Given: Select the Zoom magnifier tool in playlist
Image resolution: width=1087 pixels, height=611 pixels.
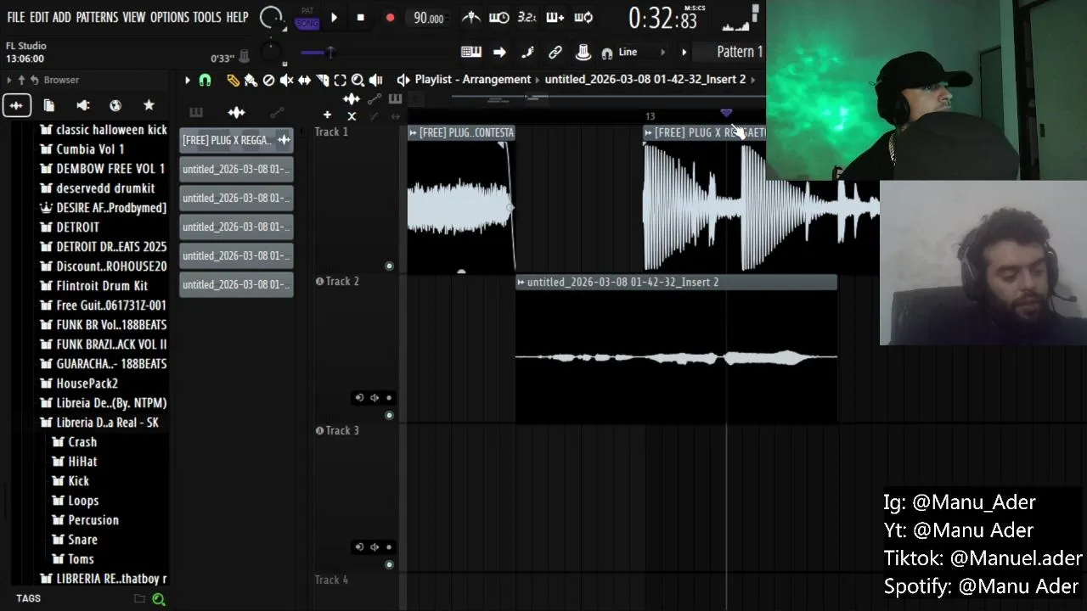Looking at the screenshot, I should click(358, 80).
